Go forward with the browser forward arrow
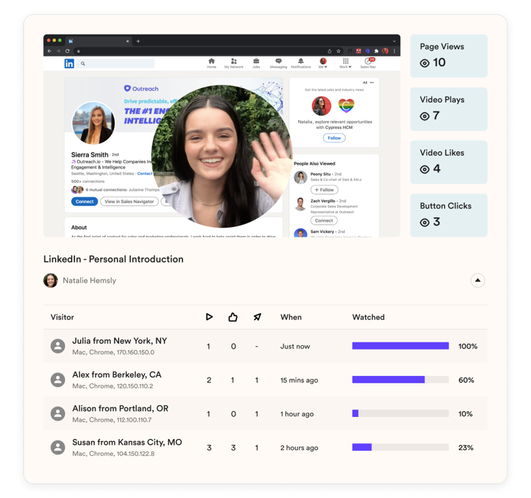The height and width of the screenshot is (498, 531). coord(58,51)
